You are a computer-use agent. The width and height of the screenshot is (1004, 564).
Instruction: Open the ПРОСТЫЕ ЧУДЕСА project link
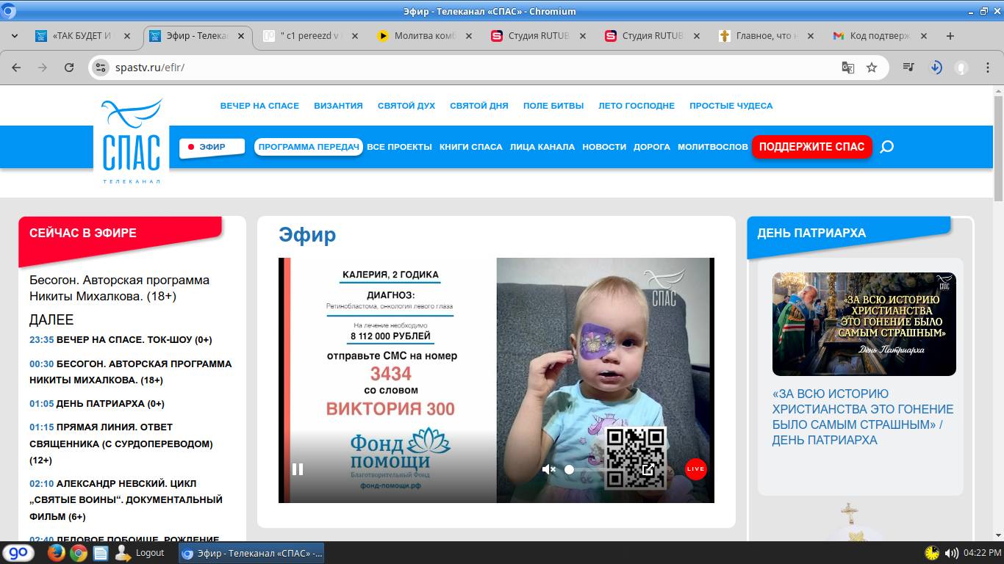click(731, 106)
